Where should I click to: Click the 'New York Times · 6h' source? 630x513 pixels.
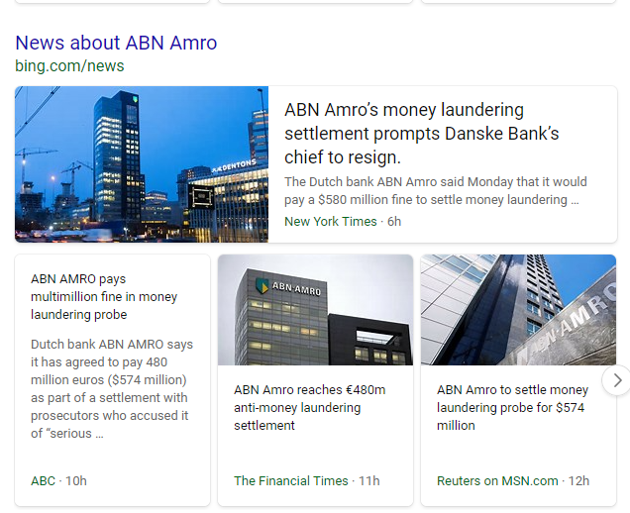tap(343, 222)
